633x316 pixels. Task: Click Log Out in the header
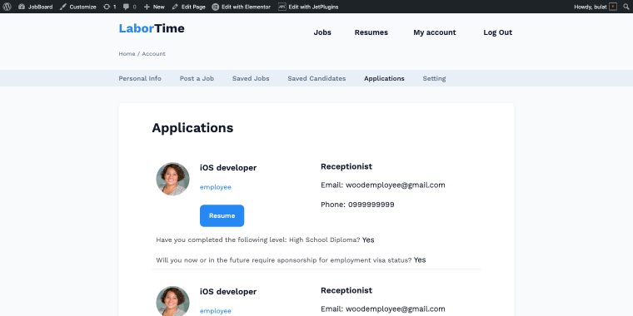(x=498, y=32)
